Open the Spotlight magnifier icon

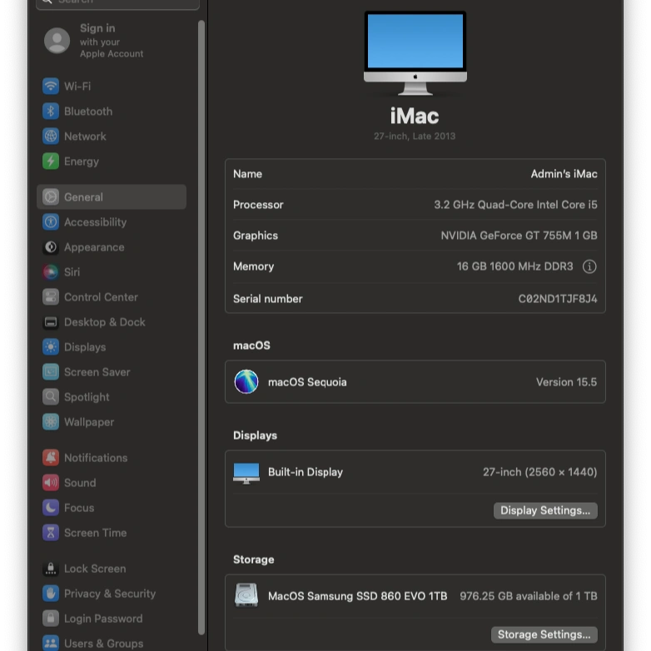[x=51, y=397]
